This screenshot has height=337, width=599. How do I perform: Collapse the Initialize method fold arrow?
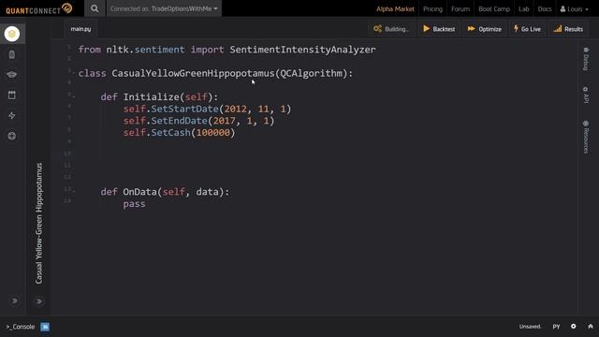click(x=74, y=96)
